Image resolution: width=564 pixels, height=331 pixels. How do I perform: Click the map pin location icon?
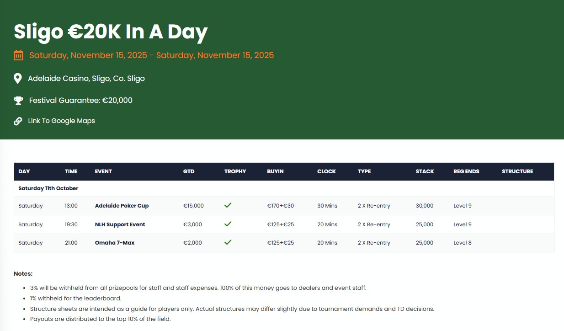coord(18,79)
